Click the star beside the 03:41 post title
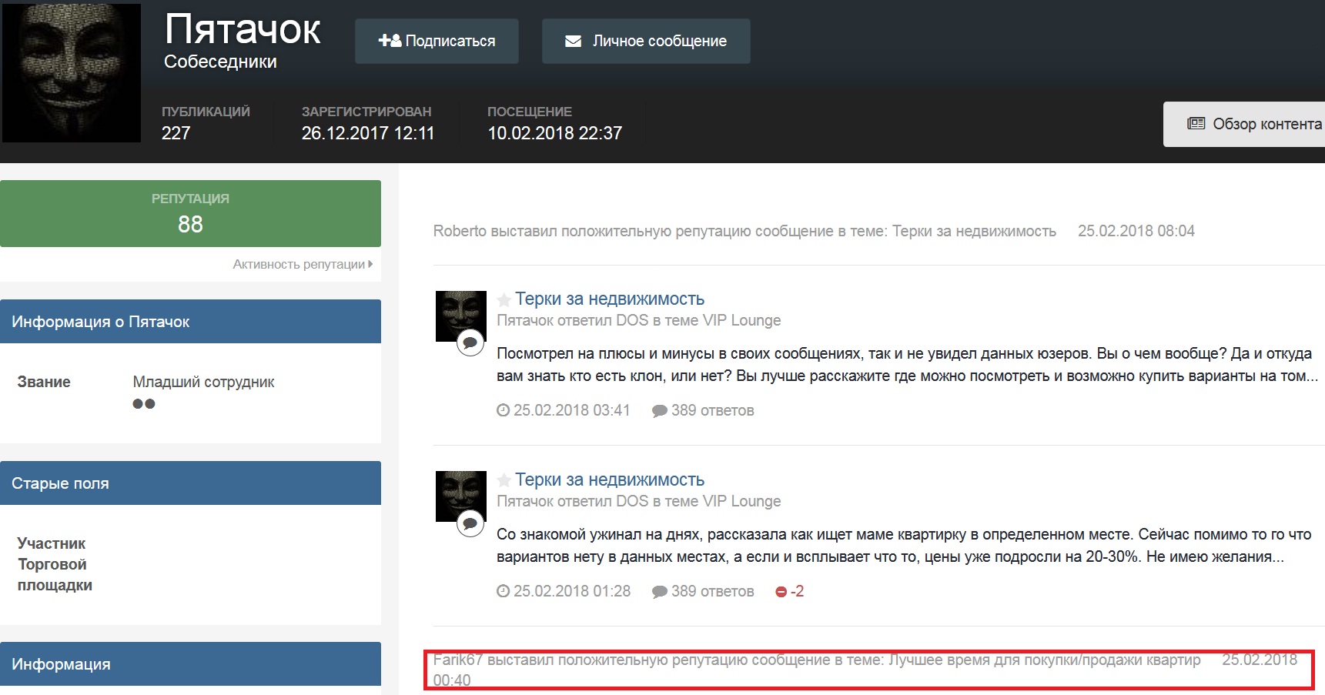Screen dimensions: 1325x695 click(x=504, y=299)
